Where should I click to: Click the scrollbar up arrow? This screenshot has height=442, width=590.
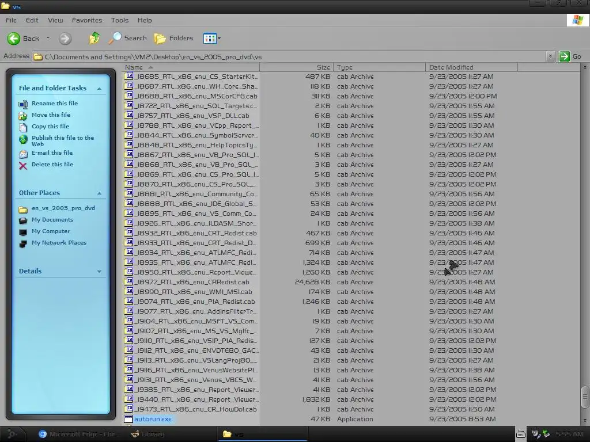(584, 67)
